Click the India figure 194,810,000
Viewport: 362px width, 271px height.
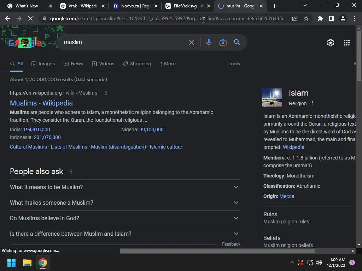pos(36,130)
